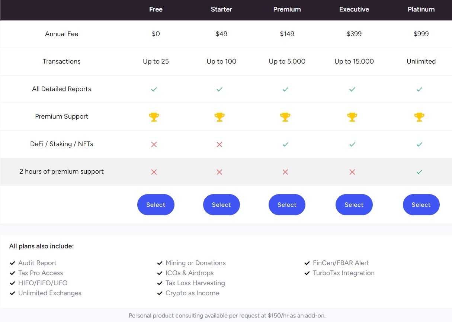This screenshot has width=452, height=322.
Task: Select the Platinum plan button
Action: point(421,205)
